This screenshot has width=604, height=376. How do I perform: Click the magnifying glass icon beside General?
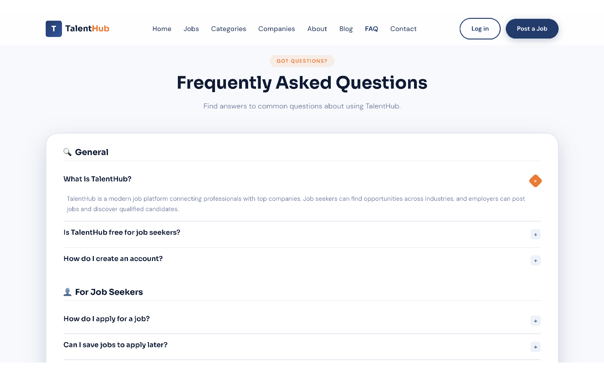[67, 152]
